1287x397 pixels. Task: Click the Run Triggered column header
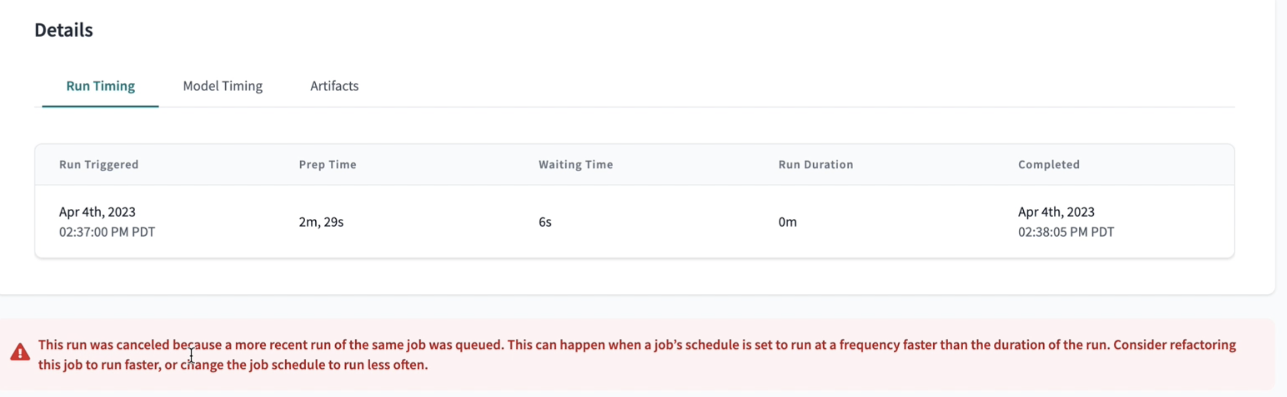pyautogui.click(x=99, y=164)
